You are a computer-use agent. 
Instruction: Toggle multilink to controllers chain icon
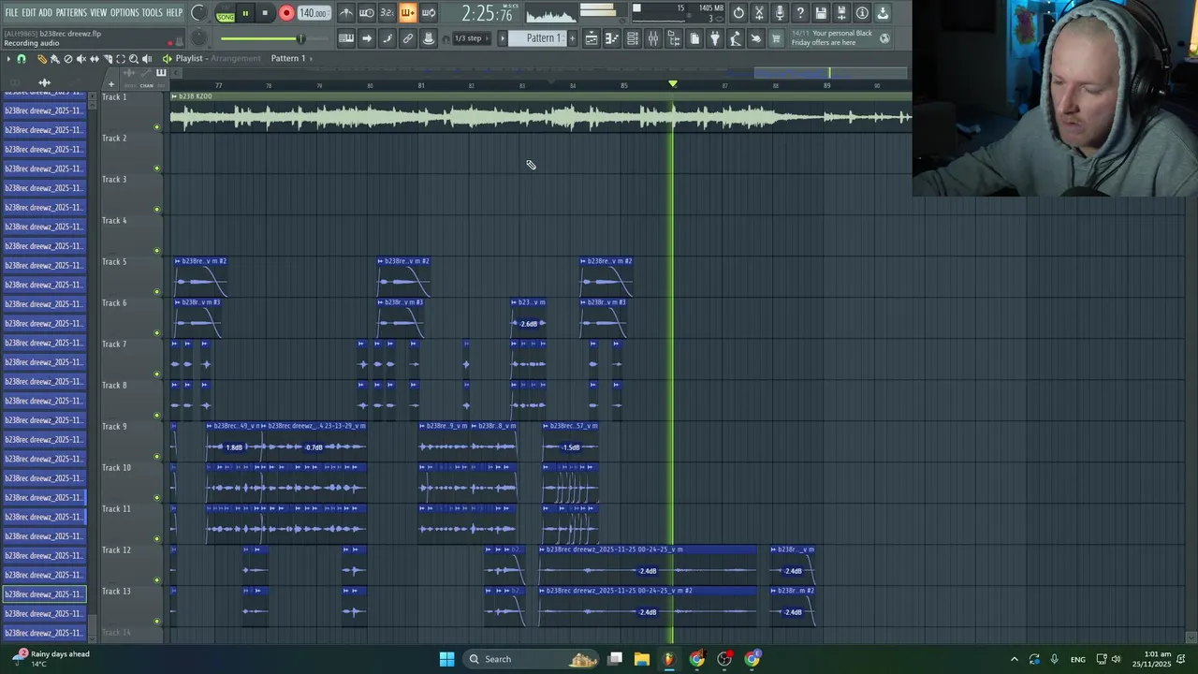coord(408,38)
